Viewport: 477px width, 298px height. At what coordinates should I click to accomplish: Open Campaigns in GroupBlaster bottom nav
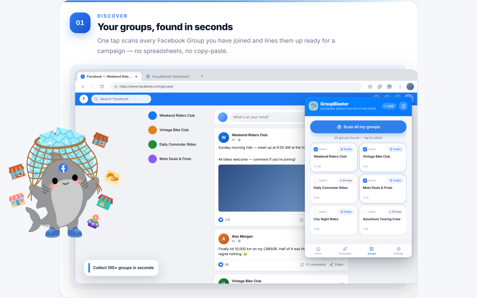click(x=345, y=251)
